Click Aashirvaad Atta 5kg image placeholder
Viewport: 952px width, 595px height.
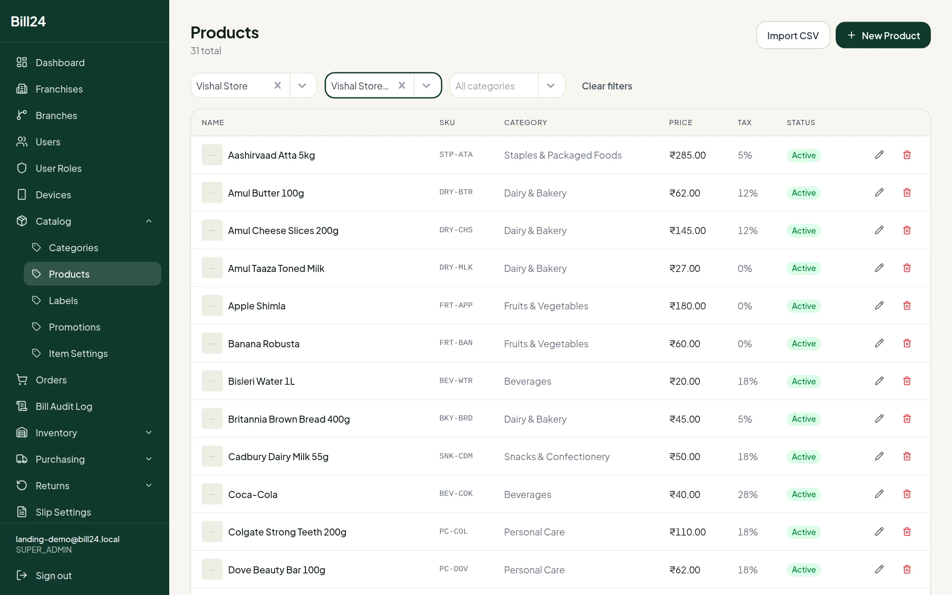[x=212, y=155]
